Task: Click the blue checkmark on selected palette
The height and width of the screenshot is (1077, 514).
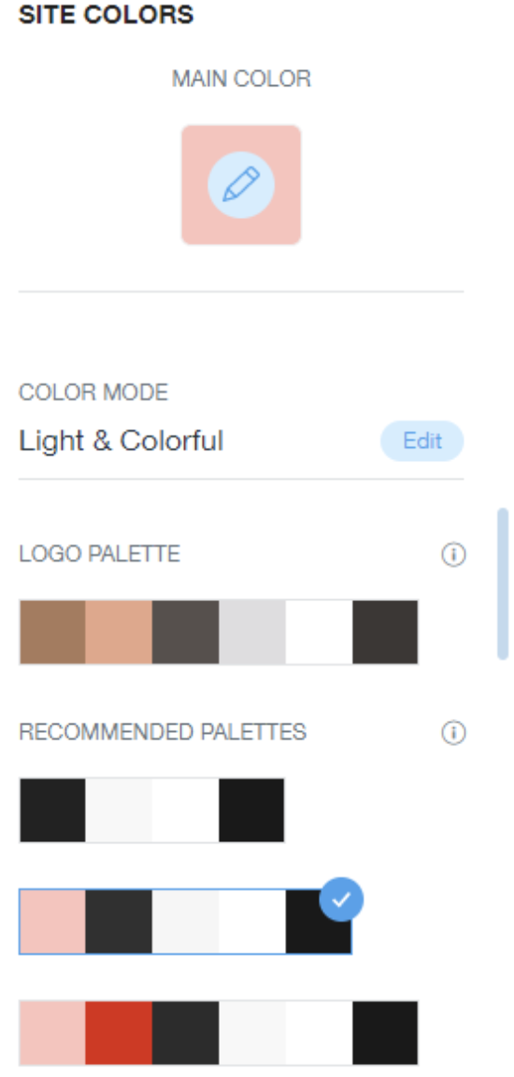Action: pyautogui.click(x=341, y=898)
